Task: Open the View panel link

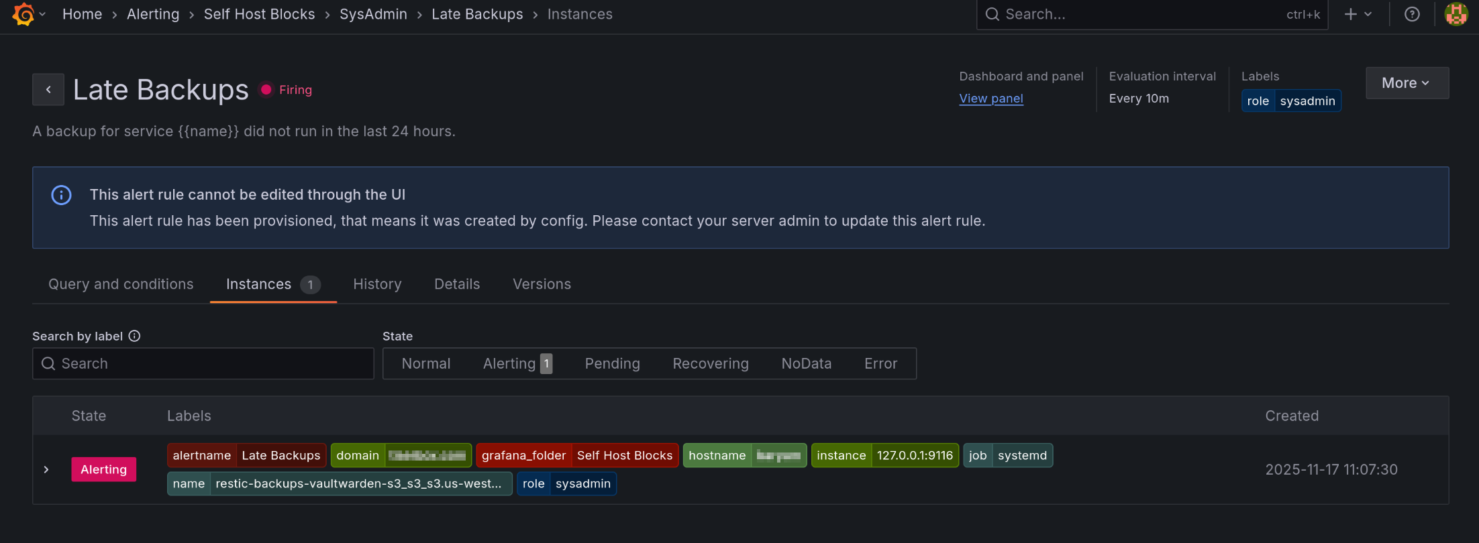Action: tap(990, 99)
